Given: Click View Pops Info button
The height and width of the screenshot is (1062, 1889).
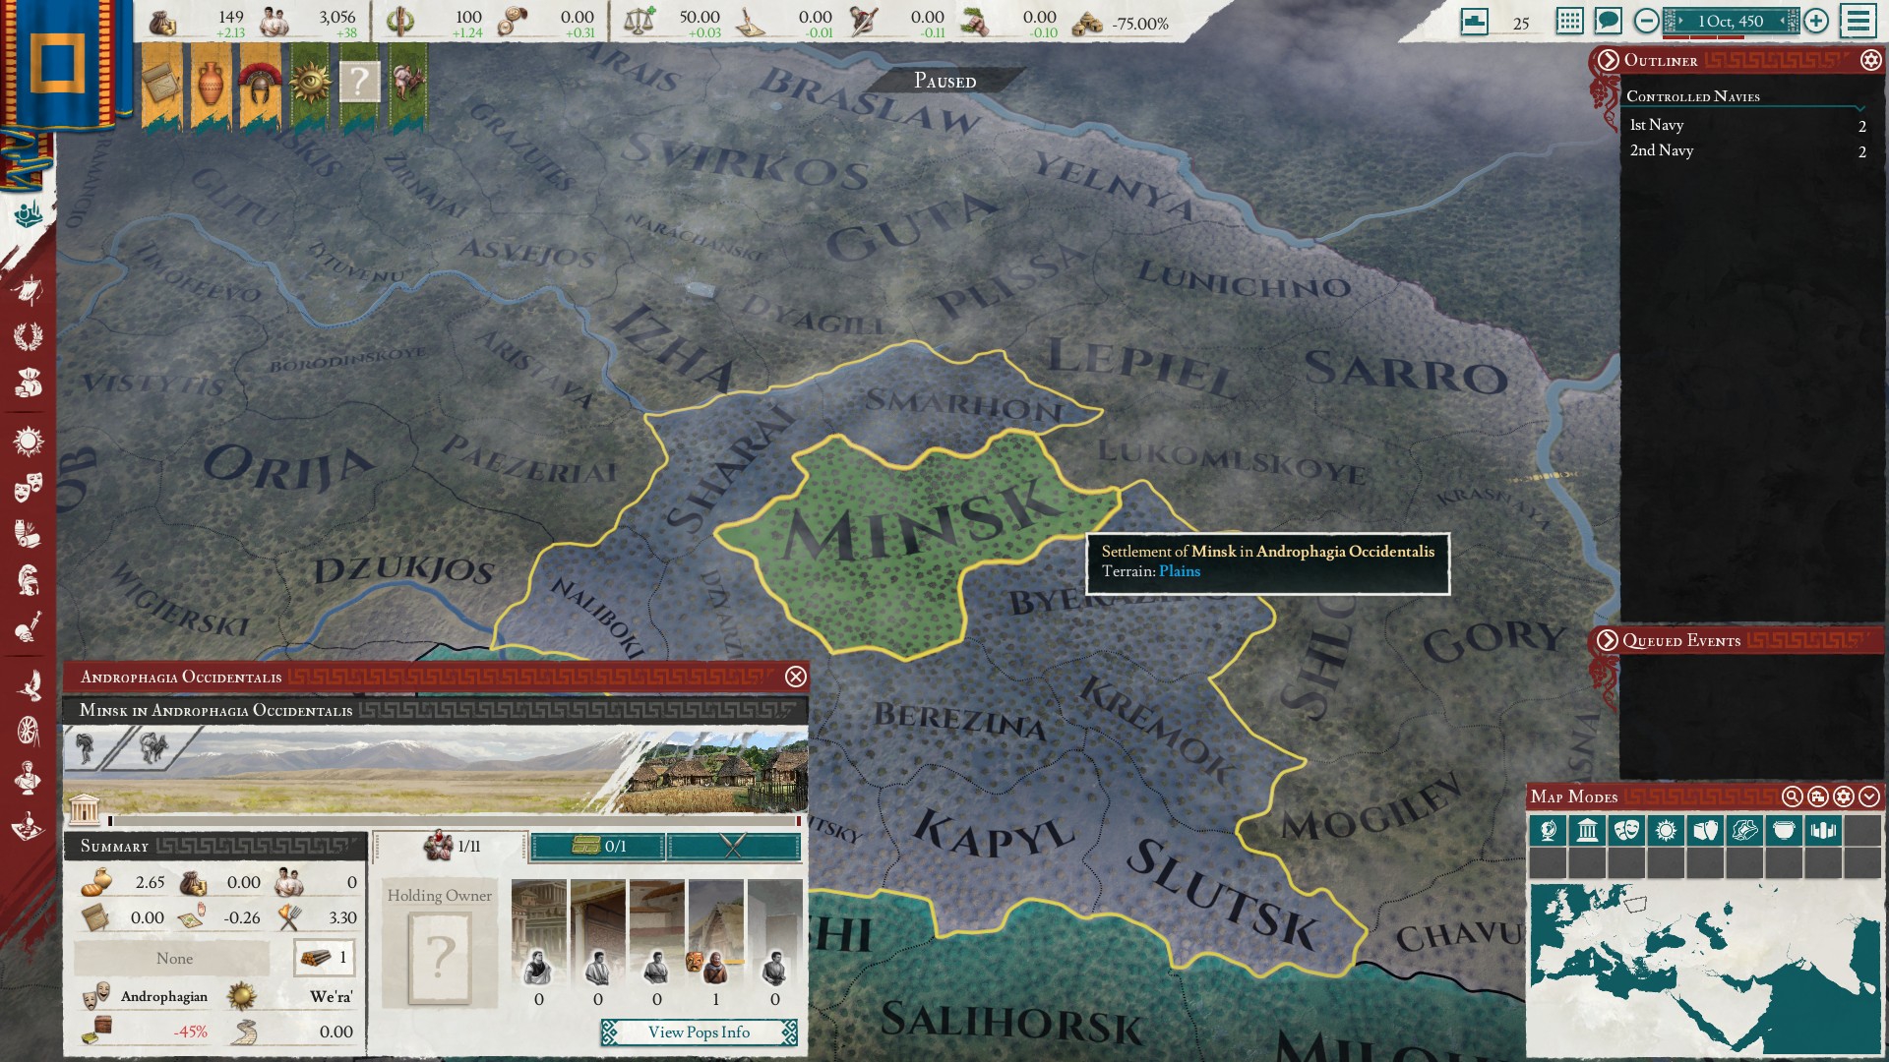Looking at the screenshot, I should click(x=699, y=1032).
